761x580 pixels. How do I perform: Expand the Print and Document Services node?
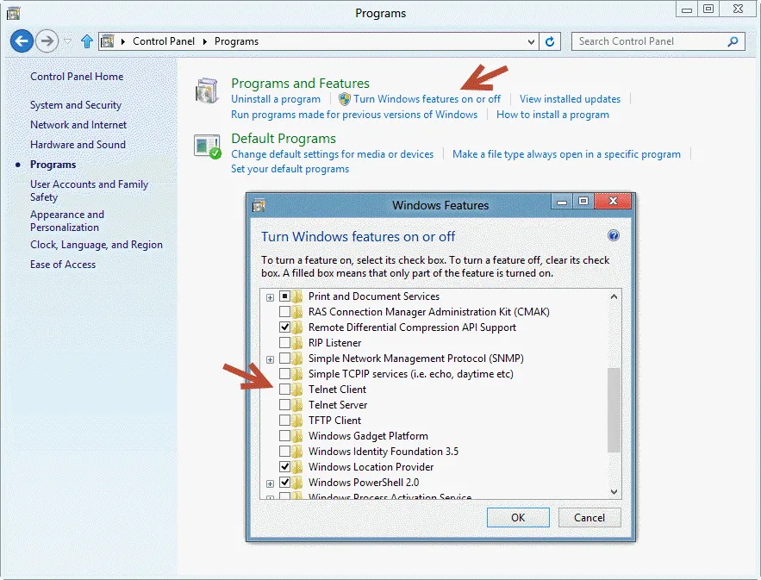pos(270,296)
